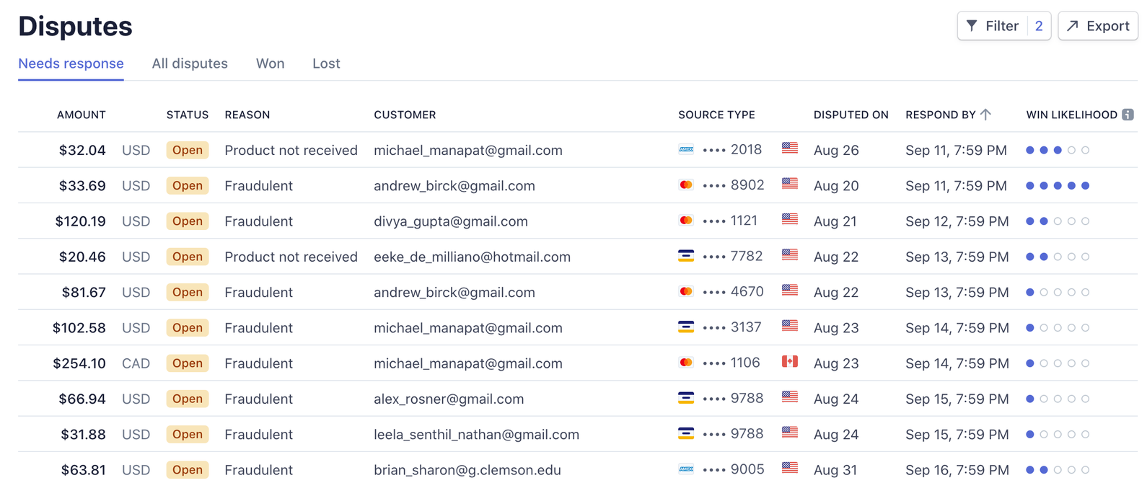Select the $254.10 amount cell

[x=79, y=363]
